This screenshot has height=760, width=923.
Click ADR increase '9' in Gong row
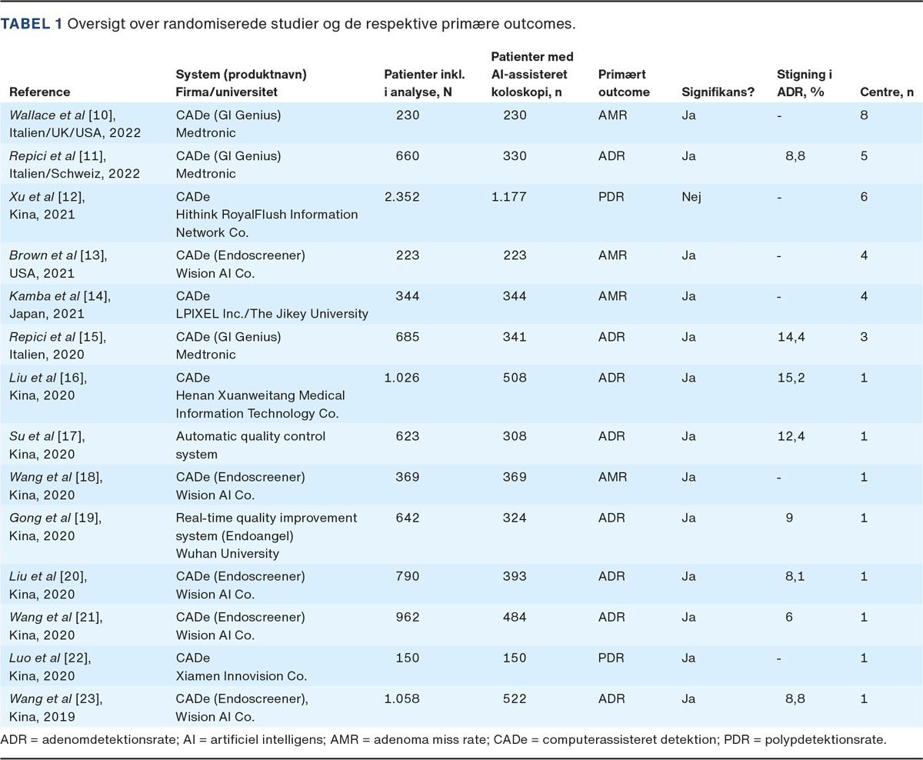tap(790, 518)
